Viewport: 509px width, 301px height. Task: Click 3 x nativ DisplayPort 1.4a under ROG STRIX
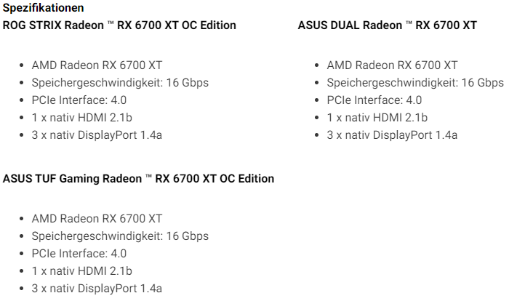coord(97,135)
